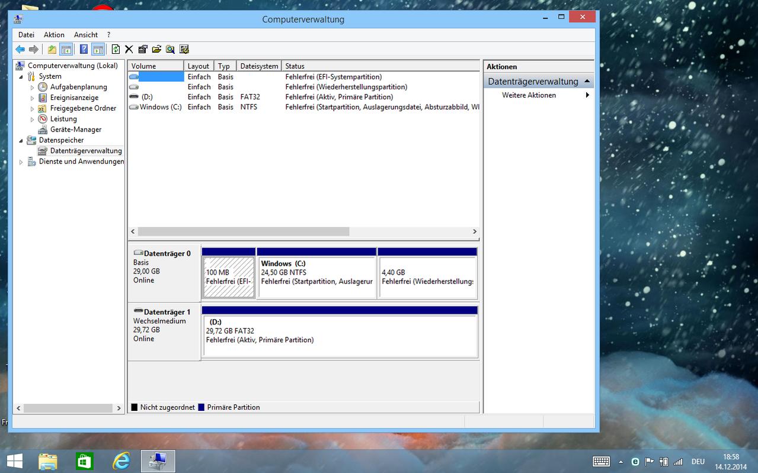Select Computerverwaltung (Lokal) root node
The height and width of the screenshot is (473, 758).
[72, 66]
